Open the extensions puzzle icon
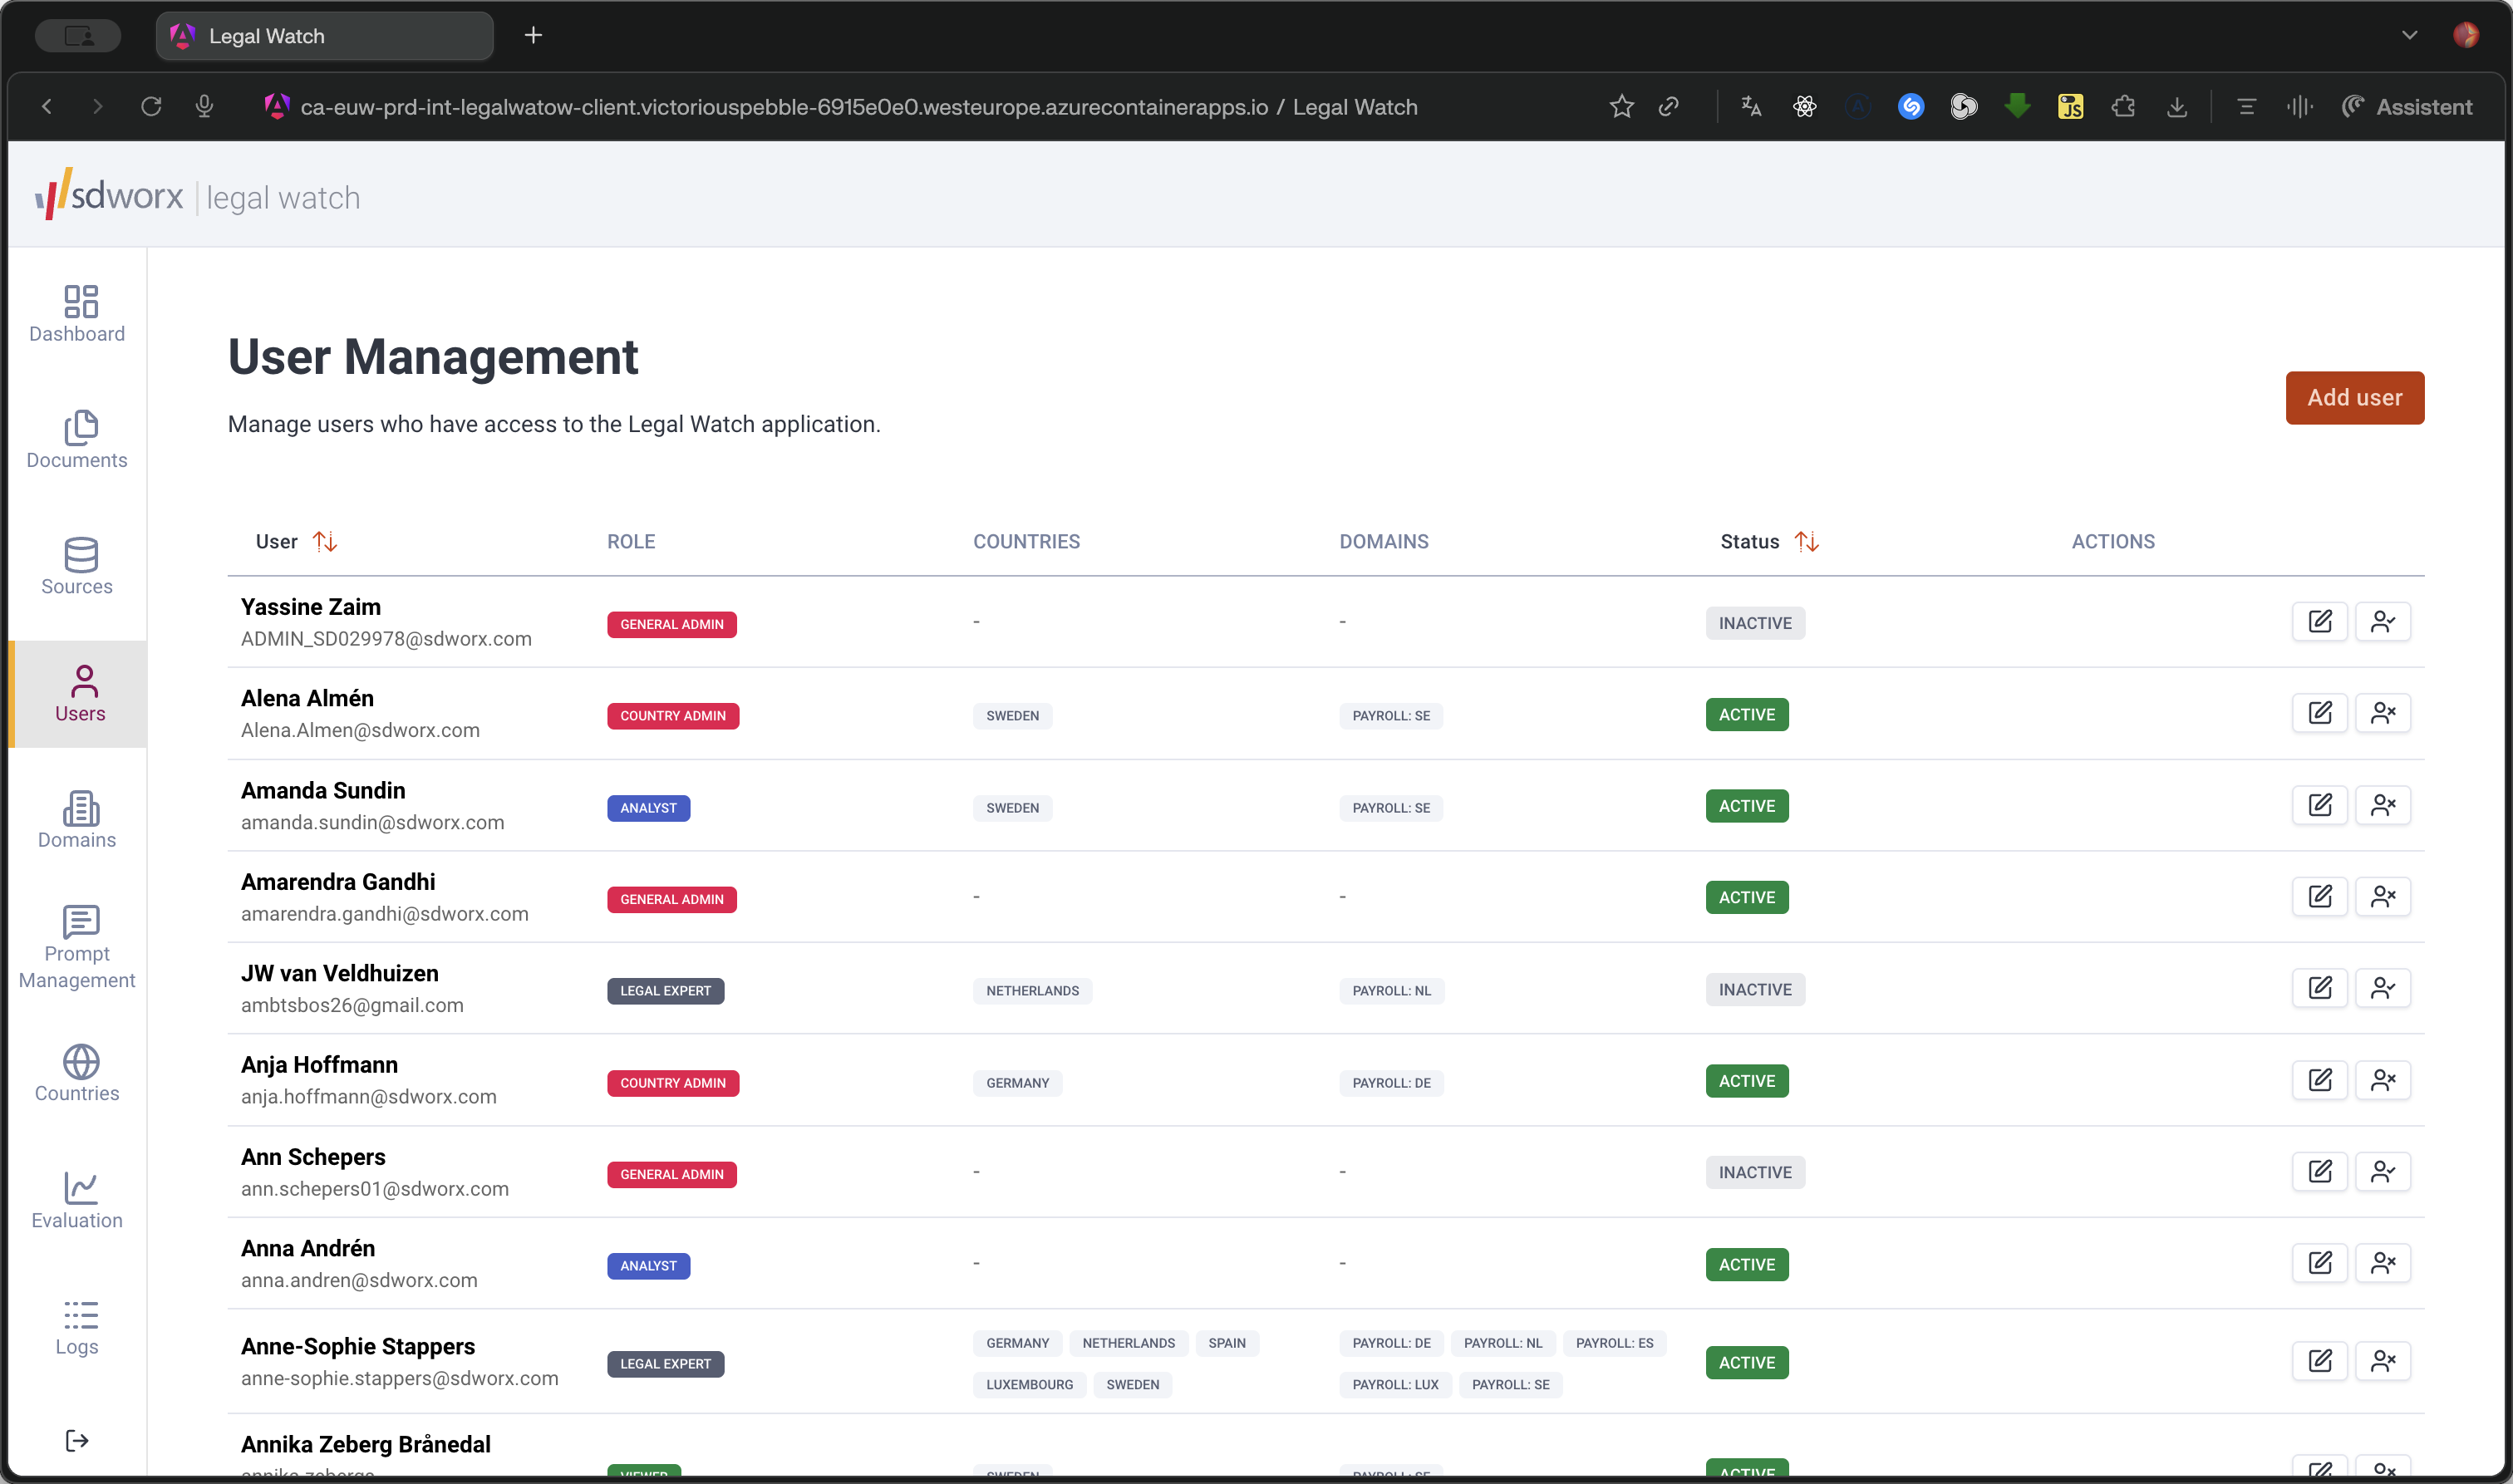The image size is (2513, 1484). click(2123, 106)
